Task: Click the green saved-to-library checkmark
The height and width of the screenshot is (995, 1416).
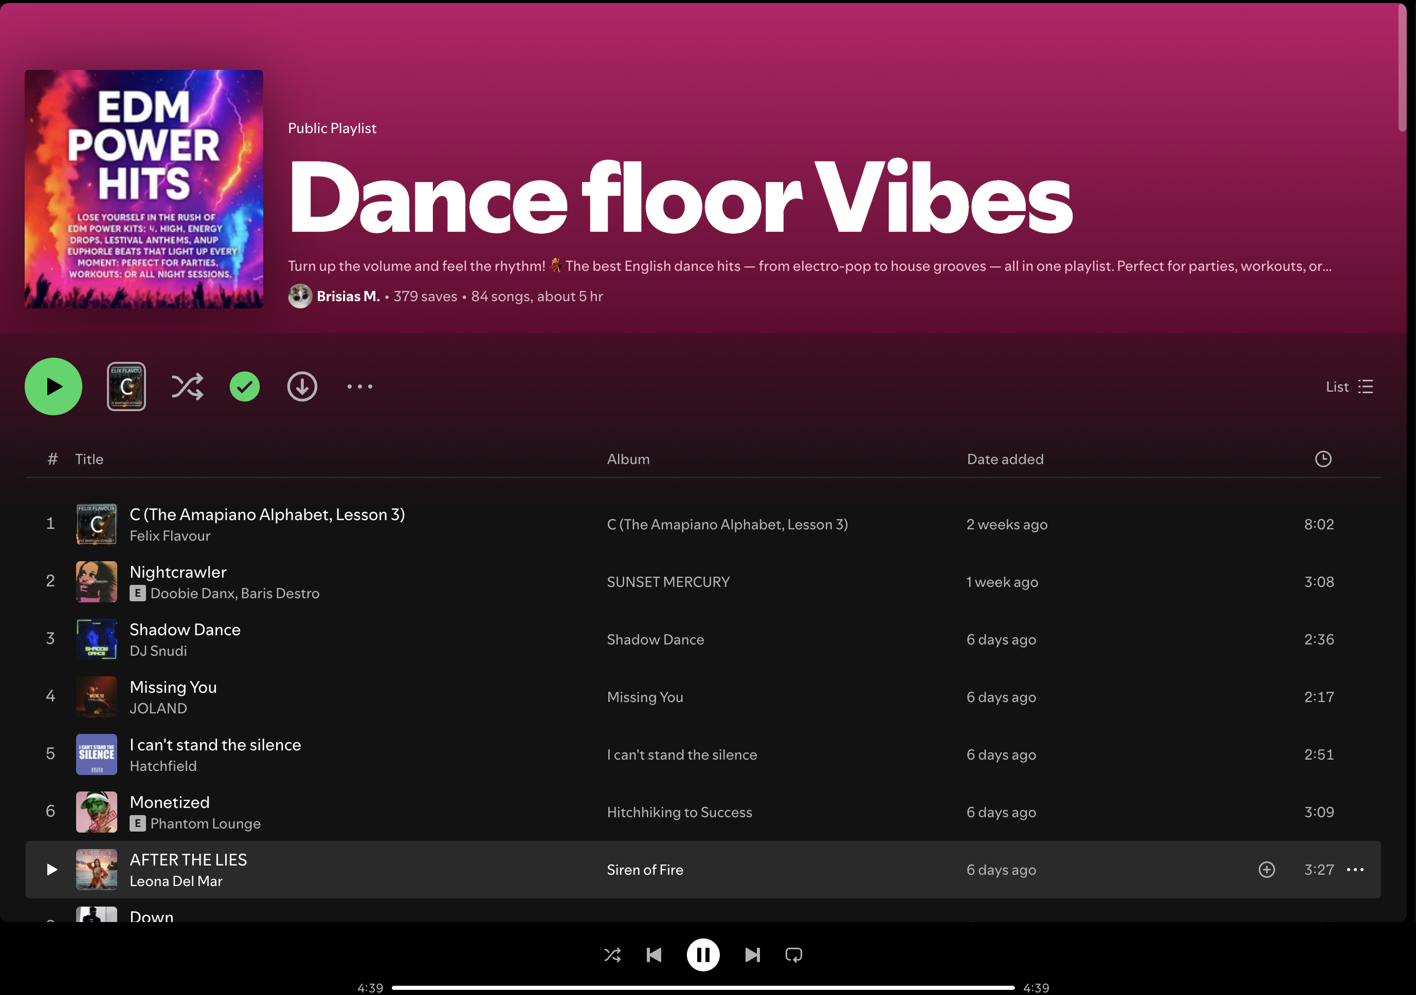Action: tap(244, 386)
